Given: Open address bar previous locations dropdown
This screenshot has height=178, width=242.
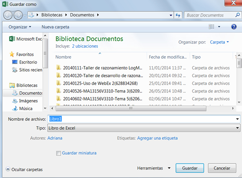Looking at the screenshot, I should point(171,15).
